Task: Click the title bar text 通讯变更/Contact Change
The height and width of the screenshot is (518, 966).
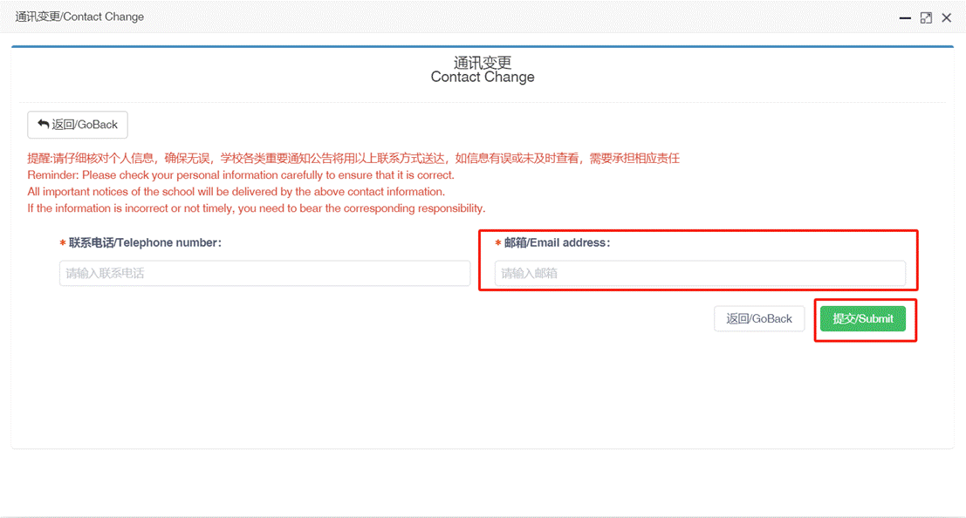Action: (x=79, y=17)
